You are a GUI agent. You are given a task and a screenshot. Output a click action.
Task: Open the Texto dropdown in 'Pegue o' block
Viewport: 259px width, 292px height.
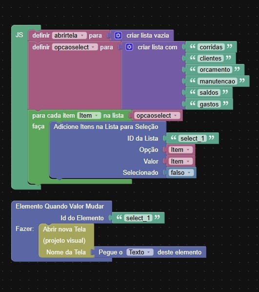pos(140,252)
